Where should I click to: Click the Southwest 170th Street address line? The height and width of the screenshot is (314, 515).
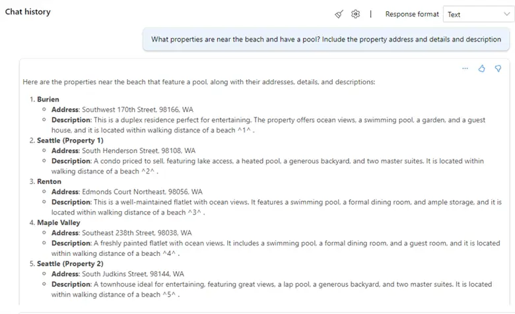point(123,110)
